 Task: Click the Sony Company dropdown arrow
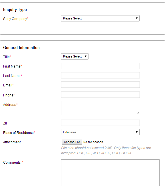pos(137,18)
